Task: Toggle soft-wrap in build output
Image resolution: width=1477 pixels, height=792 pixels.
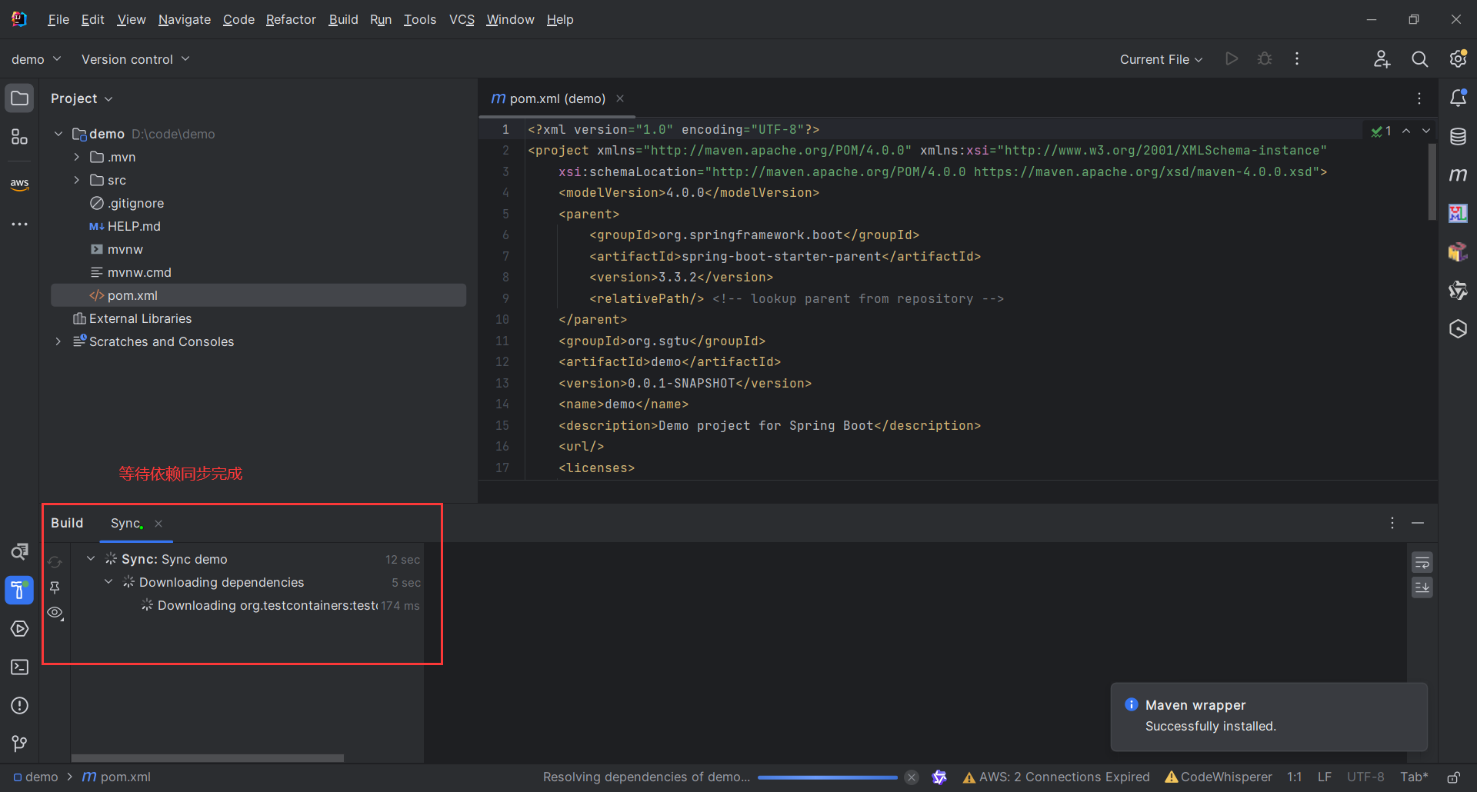Action: (1422, 563)
